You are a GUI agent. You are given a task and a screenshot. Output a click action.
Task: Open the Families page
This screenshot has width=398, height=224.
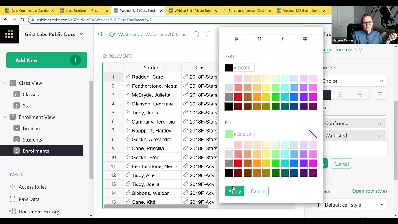(31, 128)
